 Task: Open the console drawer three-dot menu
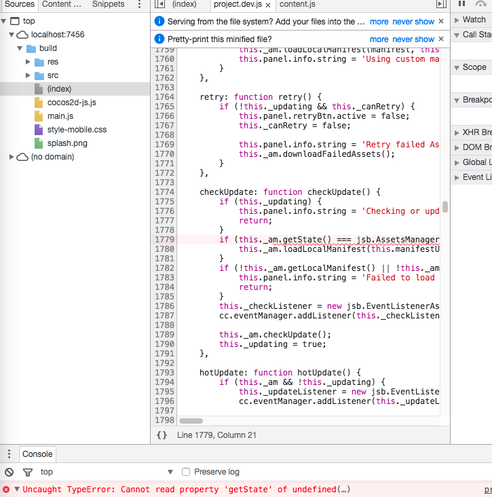9,454
